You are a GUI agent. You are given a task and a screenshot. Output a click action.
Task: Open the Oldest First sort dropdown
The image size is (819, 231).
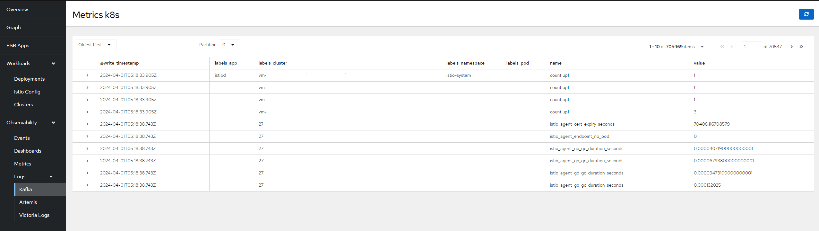[x=96, y=45]
